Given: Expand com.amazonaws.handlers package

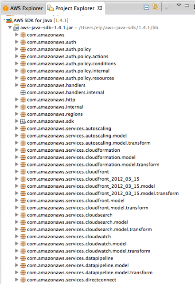Looking at the screenshot, I should pos(17,85).
